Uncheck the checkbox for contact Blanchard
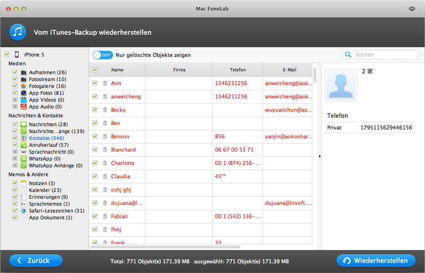Screen dimensions: 425x273 pos(95,150)
